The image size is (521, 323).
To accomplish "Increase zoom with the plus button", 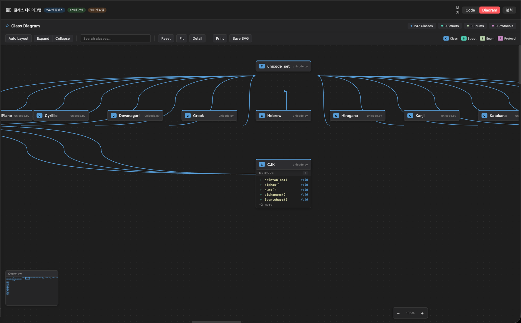I will coord(422,313).
